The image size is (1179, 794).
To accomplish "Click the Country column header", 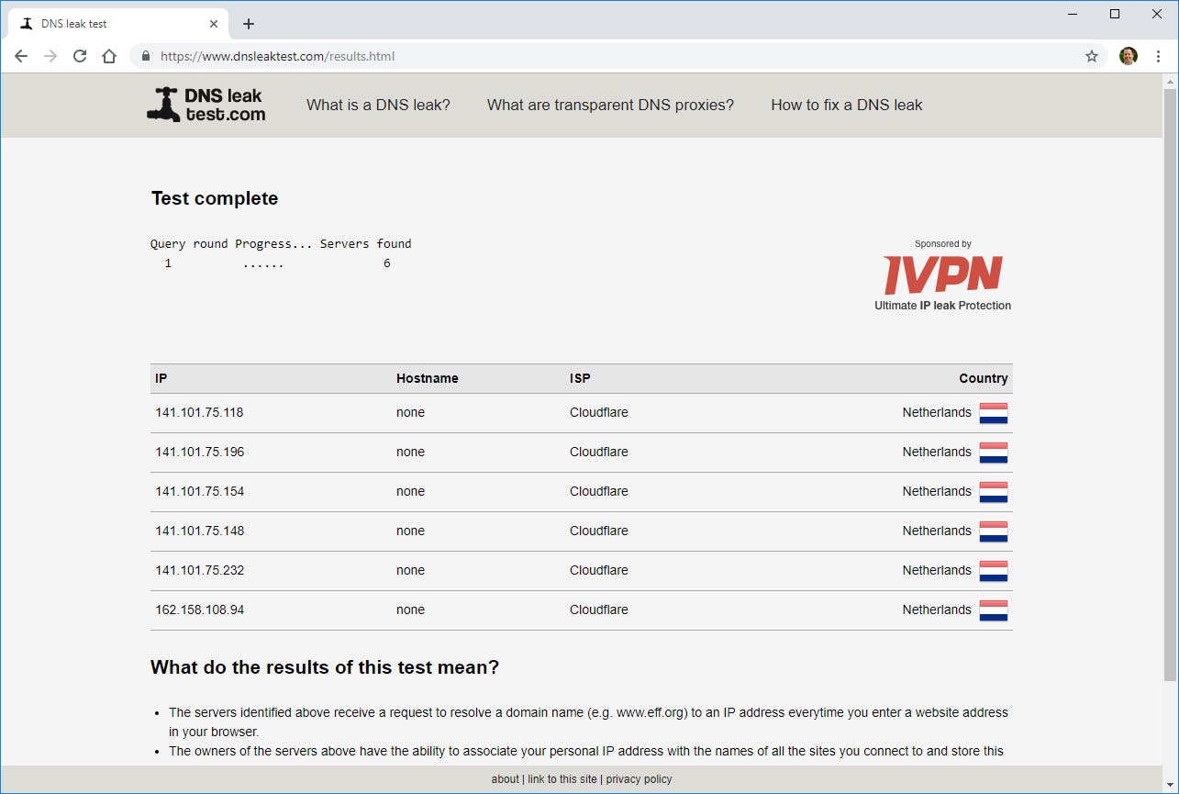I will point(984,378).
